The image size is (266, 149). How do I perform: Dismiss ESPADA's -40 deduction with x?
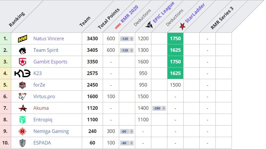(x=131, y=143)
